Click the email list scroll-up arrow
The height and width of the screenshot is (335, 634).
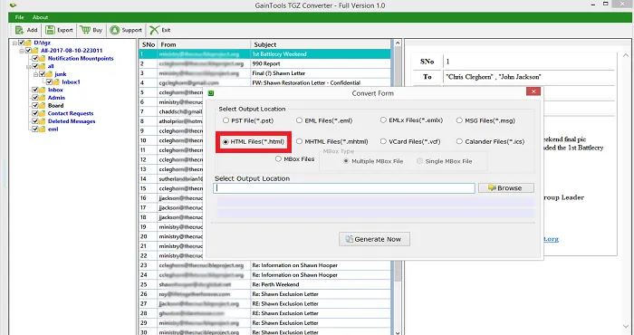click(x=397, y=43)
